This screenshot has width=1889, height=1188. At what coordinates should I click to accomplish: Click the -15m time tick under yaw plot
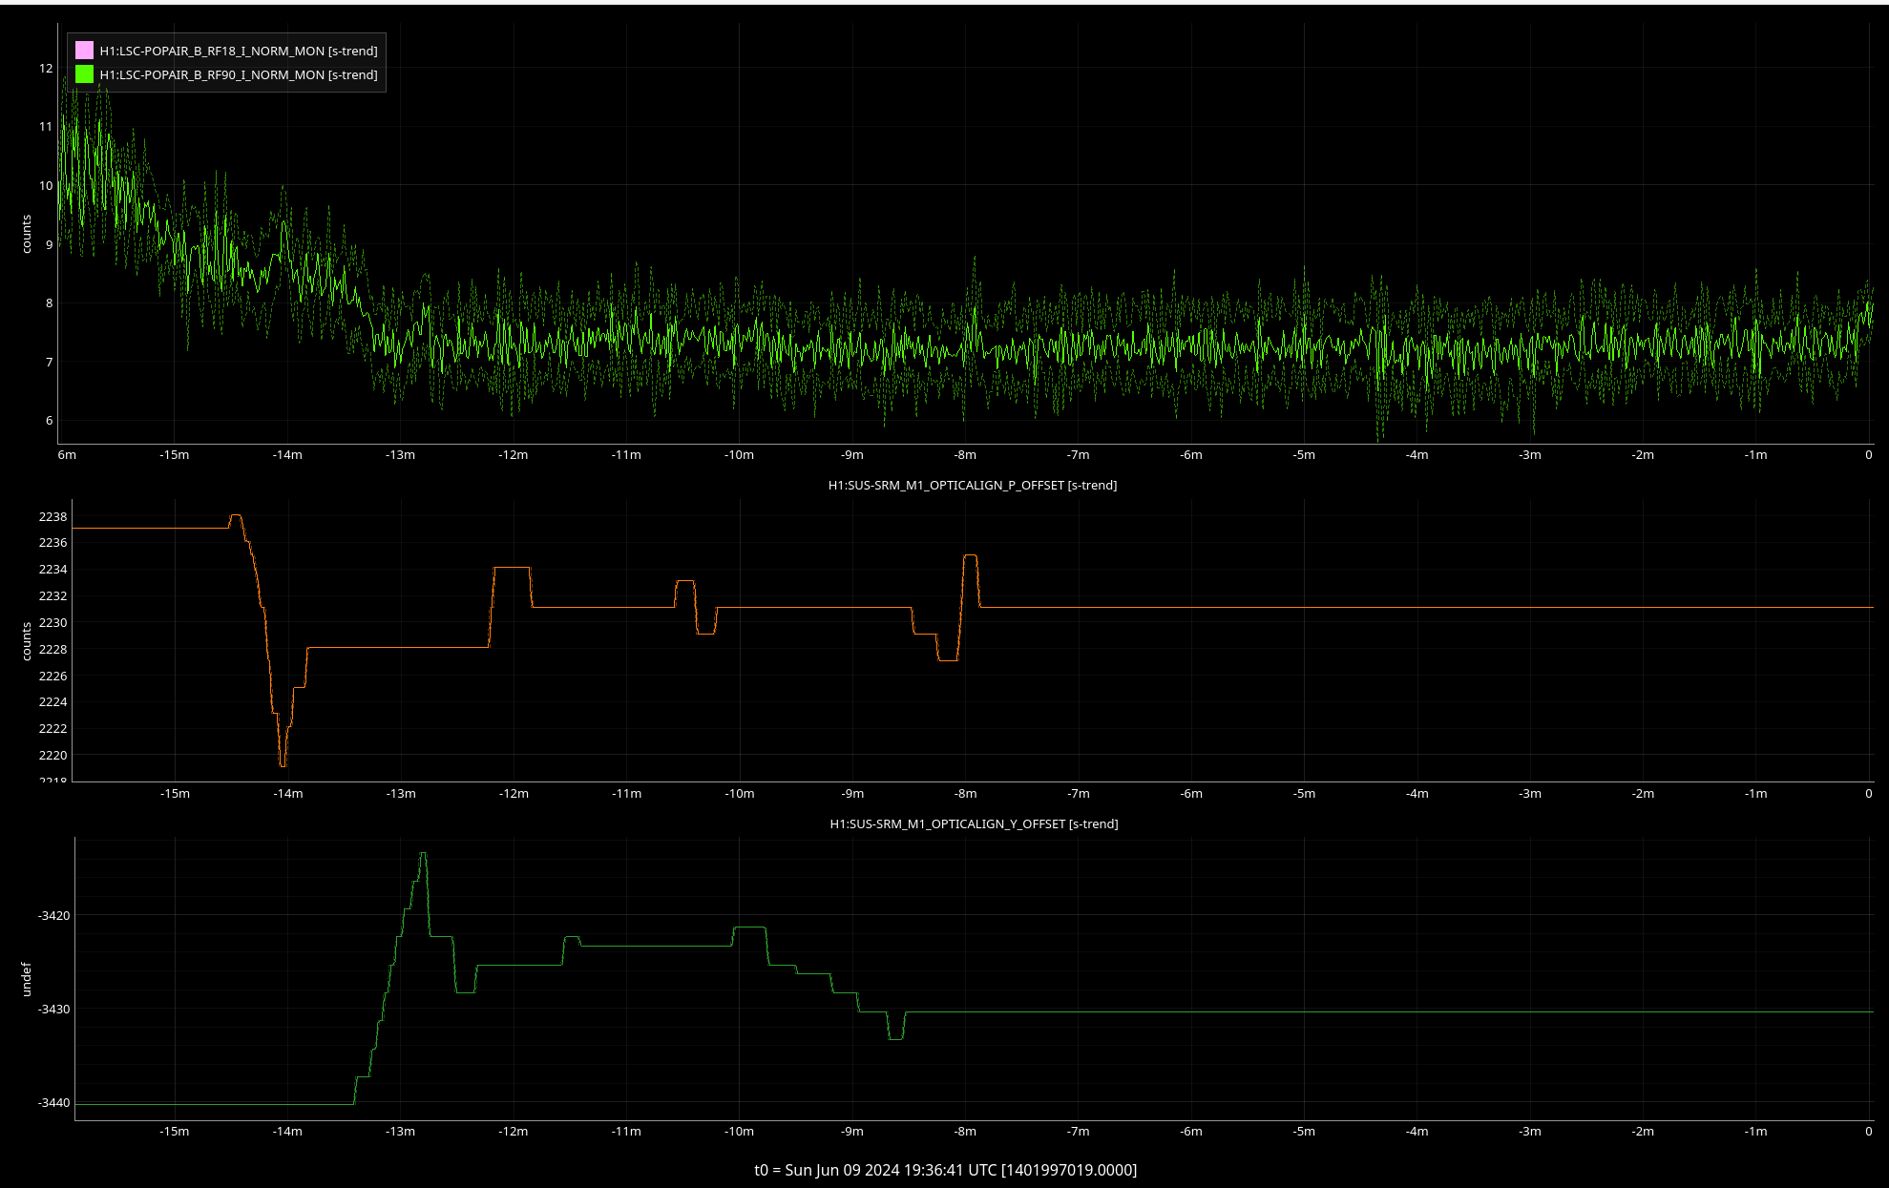[x=174, y=1131]
